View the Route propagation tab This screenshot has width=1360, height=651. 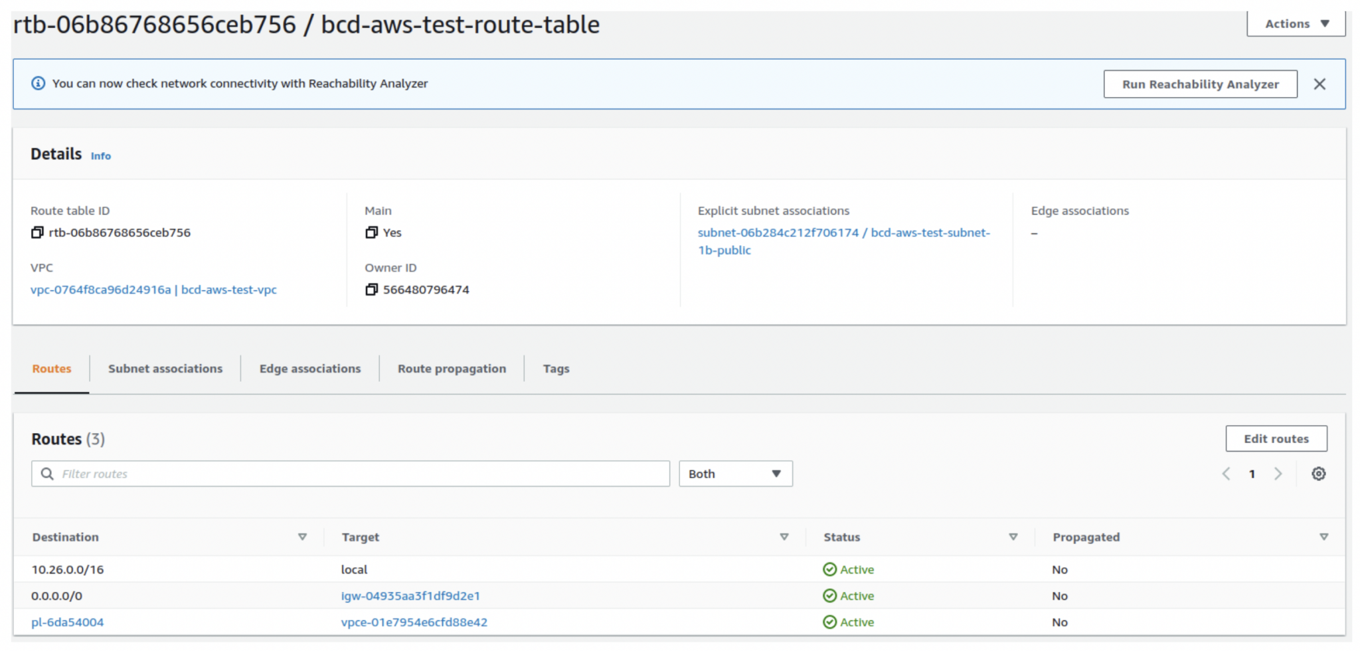tap(452, 368)
